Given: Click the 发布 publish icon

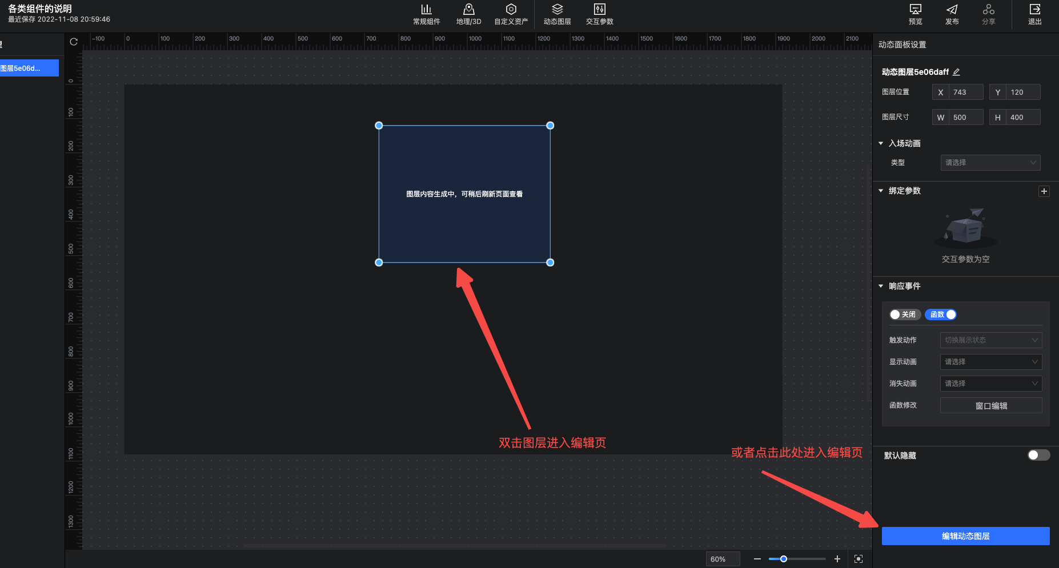Looking at the screenshot, I should [x=952, y=10].
